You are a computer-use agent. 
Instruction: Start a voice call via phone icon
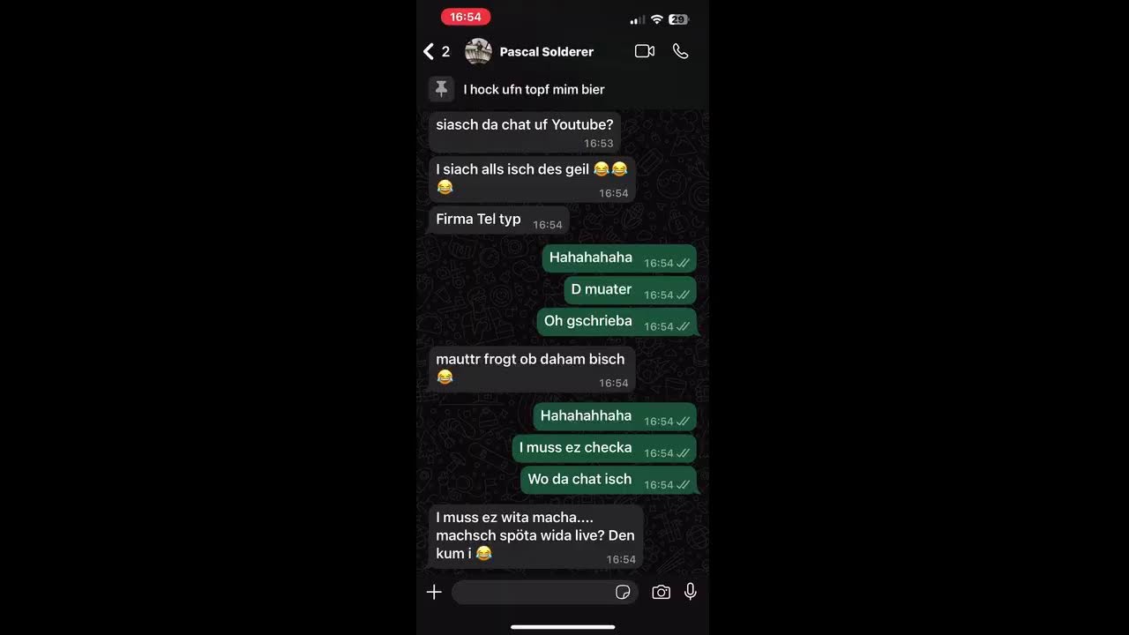(x=680, y=51)
